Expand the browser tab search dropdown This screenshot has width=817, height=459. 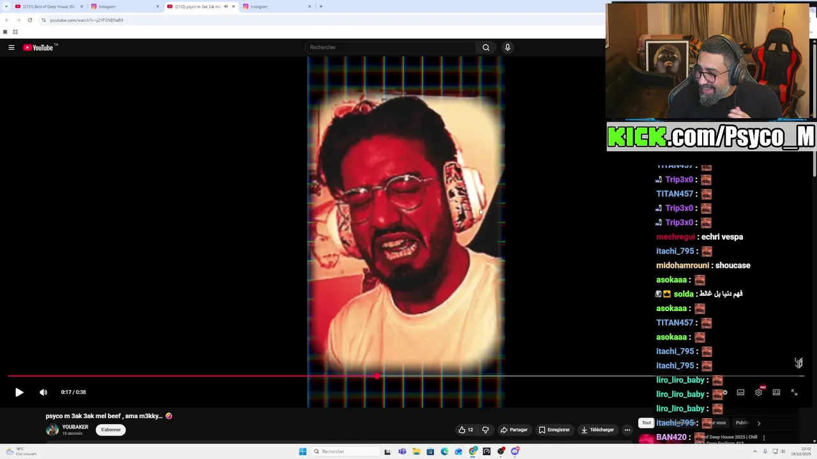(5, 6)
